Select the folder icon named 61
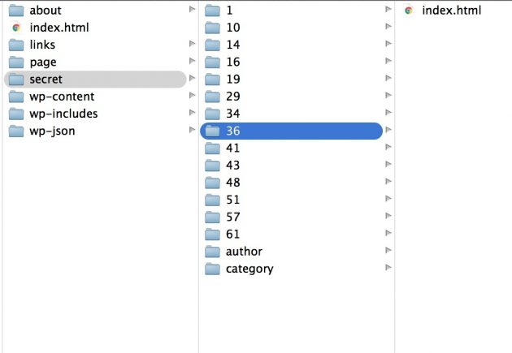This screenshot has height=353, width=512. [x=212, y=234]
